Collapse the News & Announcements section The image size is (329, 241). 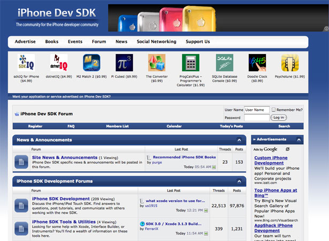(239, 140)
